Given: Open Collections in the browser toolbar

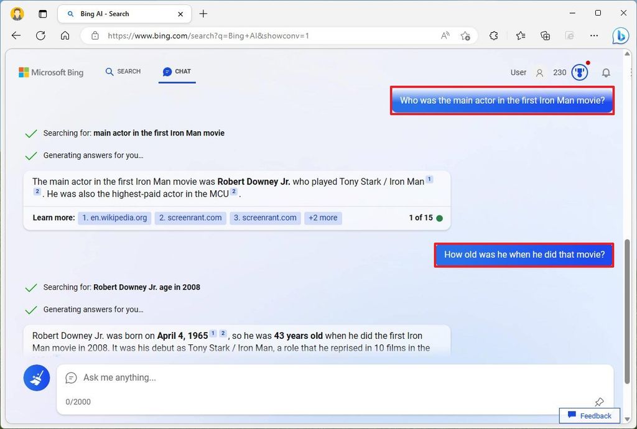Looking at the screenshot, I should point(545,35).
